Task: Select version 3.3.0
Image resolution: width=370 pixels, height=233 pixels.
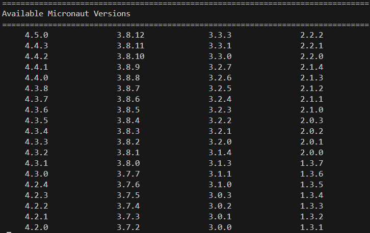Action: coord(220,56)
